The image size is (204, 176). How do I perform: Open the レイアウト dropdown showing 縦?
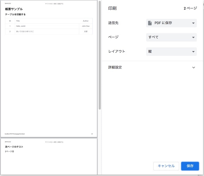[x=171, y=52]
